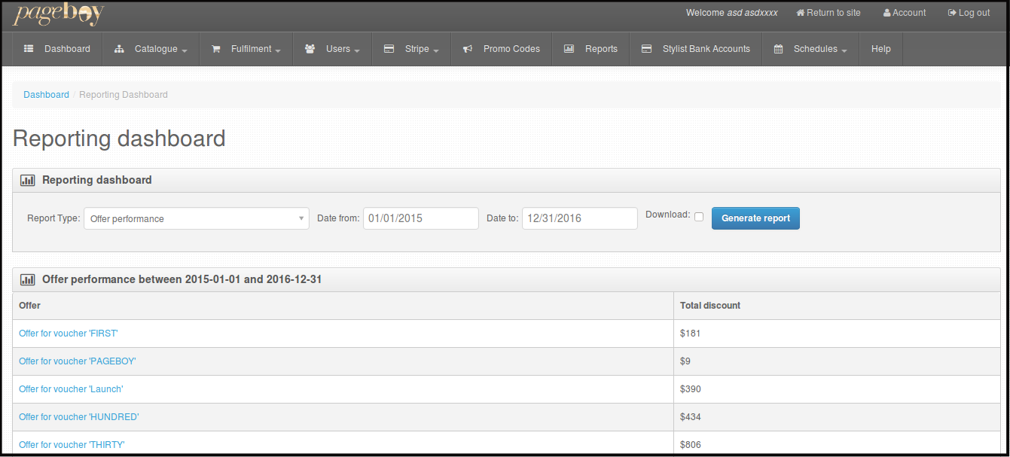The image size is (1010, 457).
Task: Open the Promo Codes menu item
Action: [x=501, y=49]
